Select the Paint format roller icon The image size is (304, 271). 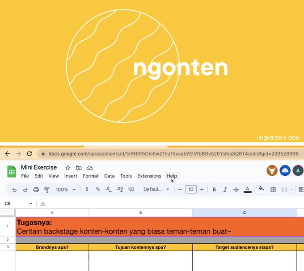pyautogui.click(x=47, y=190)
